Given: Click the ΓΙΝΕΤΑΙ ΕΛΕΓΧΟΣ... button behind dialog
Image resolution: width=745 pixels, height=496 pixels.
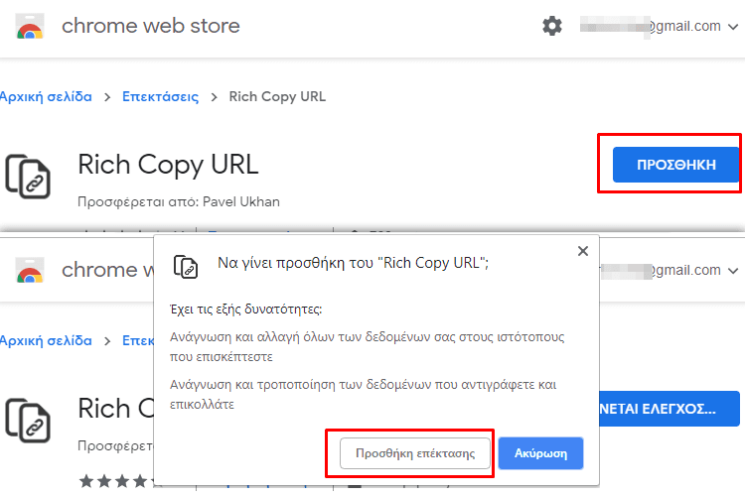Looking at the screenshot, I should [x=670, y=409].
